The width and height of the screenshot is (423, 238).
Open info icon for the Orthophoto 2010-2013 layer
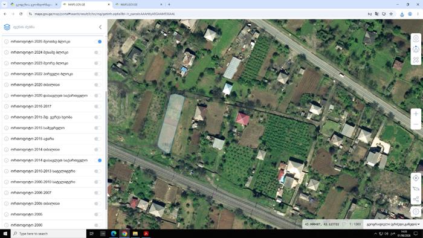coord(6,171)
